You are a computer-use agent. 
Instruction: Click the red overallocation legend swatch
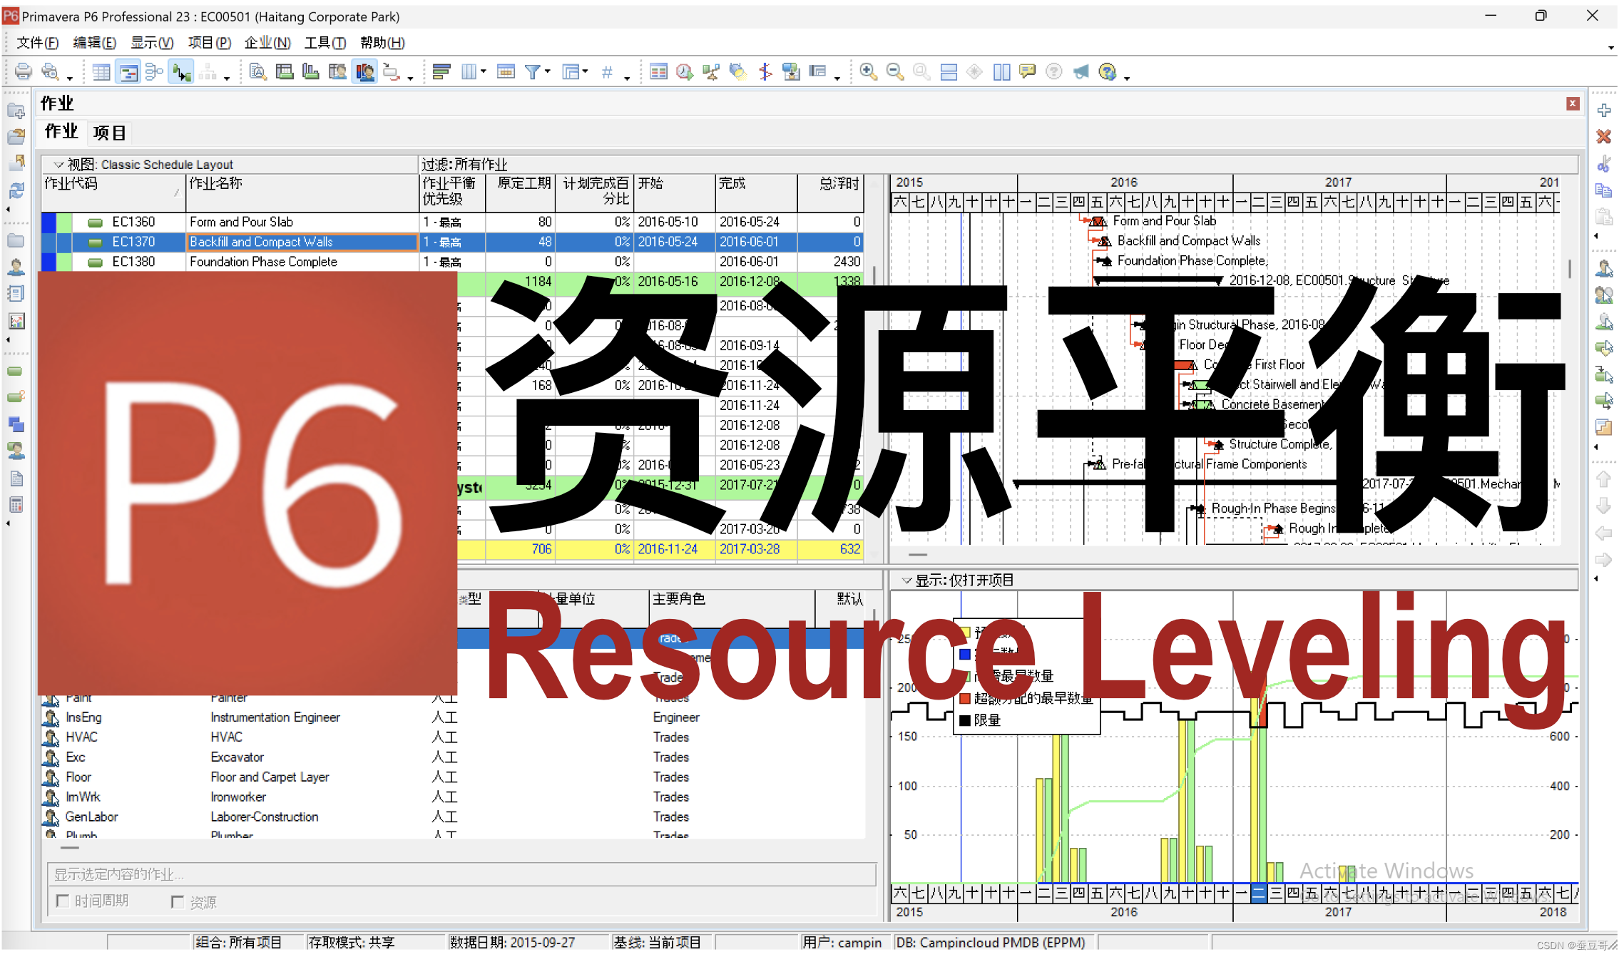coord(964,698)
